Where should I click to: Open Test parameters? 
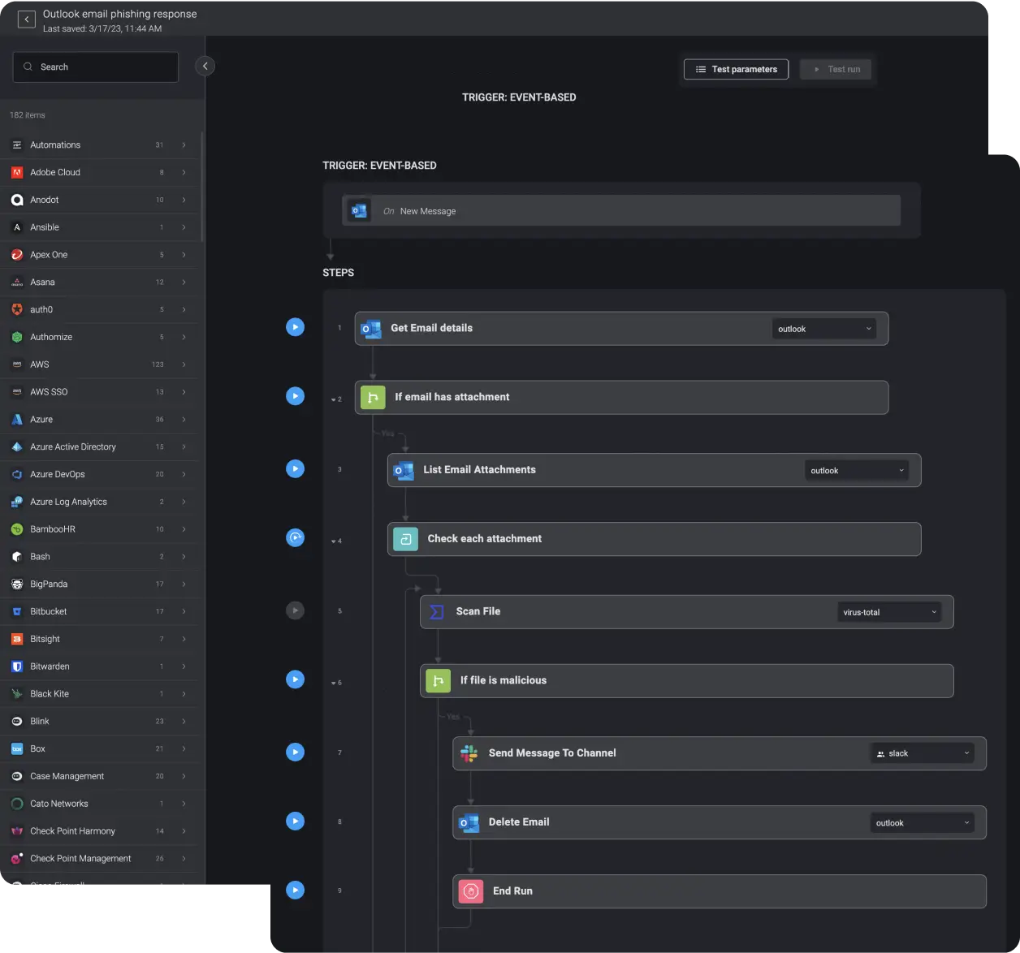pos(735,69)
